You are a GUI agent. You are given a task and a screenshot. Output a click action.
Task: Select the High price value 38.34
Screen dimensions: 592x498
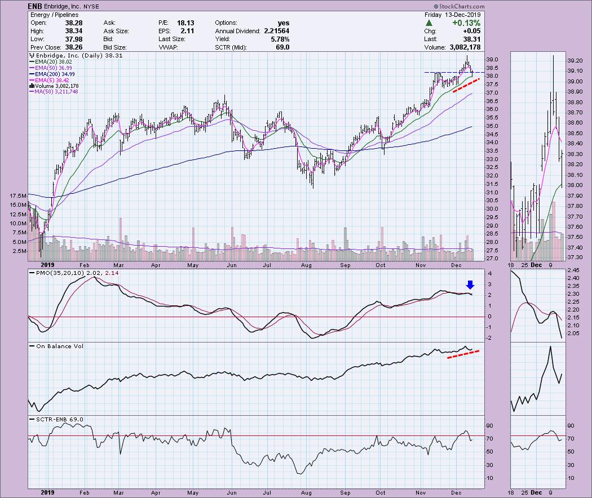74,31
